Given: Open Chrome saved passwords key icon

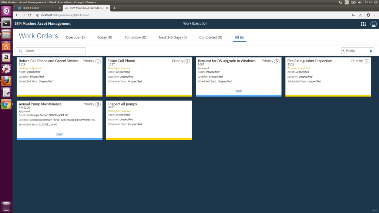Looking at the screenshot, I should pos(353,15).
